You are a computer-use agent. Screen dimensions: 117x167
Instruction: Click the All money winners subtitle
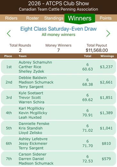[x=58, y=35]
